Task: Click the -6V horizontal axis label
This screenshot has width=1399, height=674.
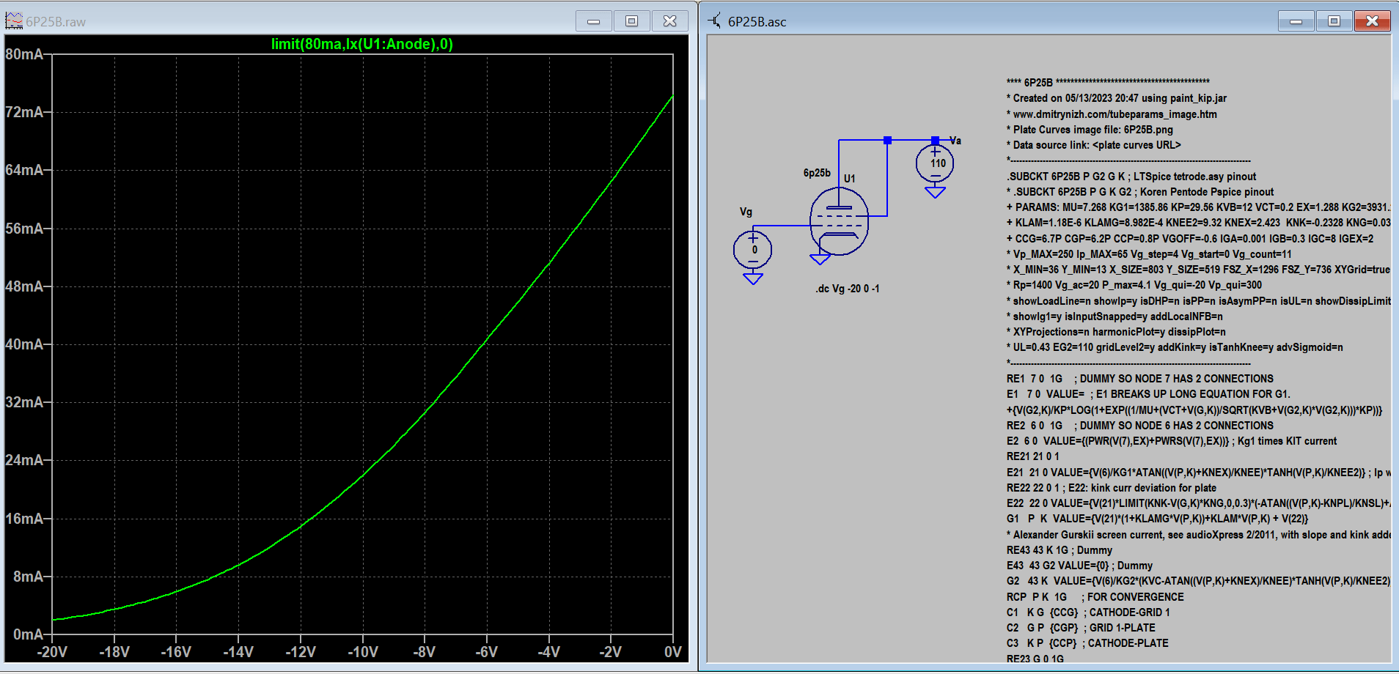Action: (x=487, y=652)
